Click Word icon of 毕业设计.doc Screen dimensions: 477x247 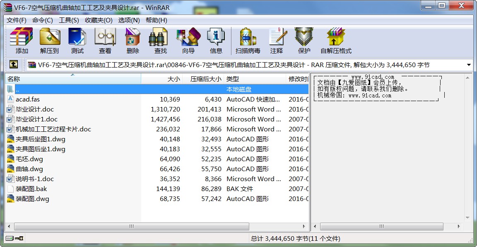click(11, 109)
